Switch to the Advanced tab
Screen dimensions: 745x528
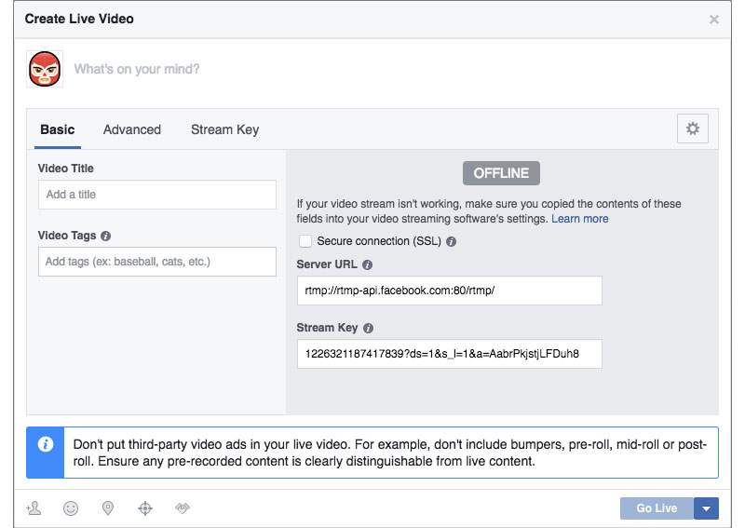click(132, 129)
